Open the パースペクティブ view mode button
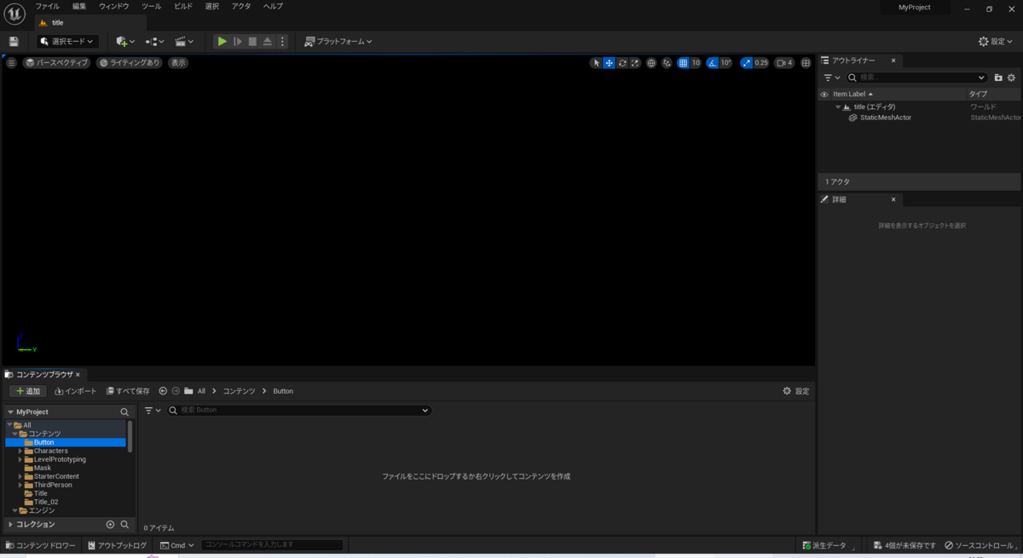 click(x=56, y=63)
